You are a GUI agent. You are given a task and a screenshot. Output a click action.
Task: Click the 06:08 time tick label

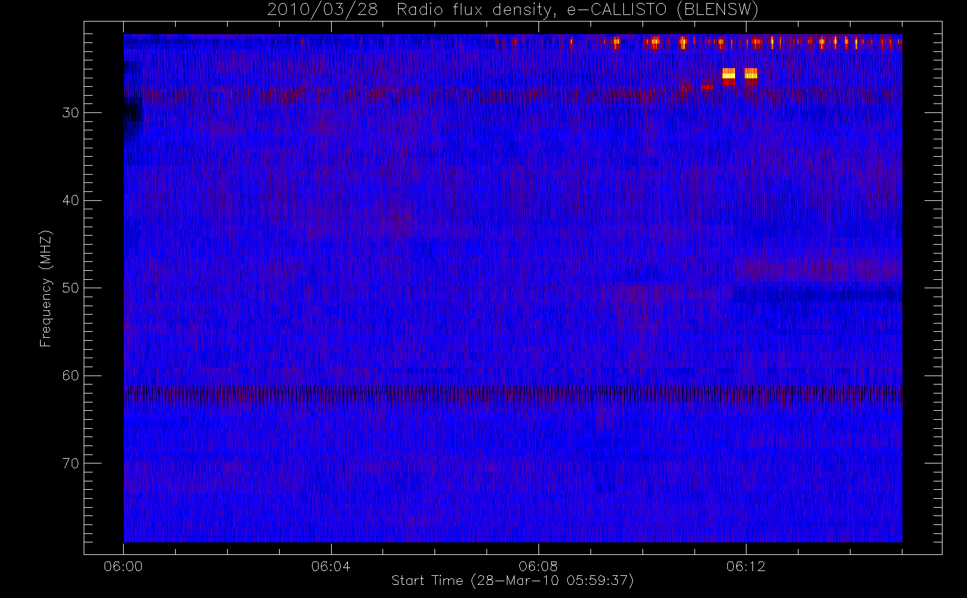[538, 566]
